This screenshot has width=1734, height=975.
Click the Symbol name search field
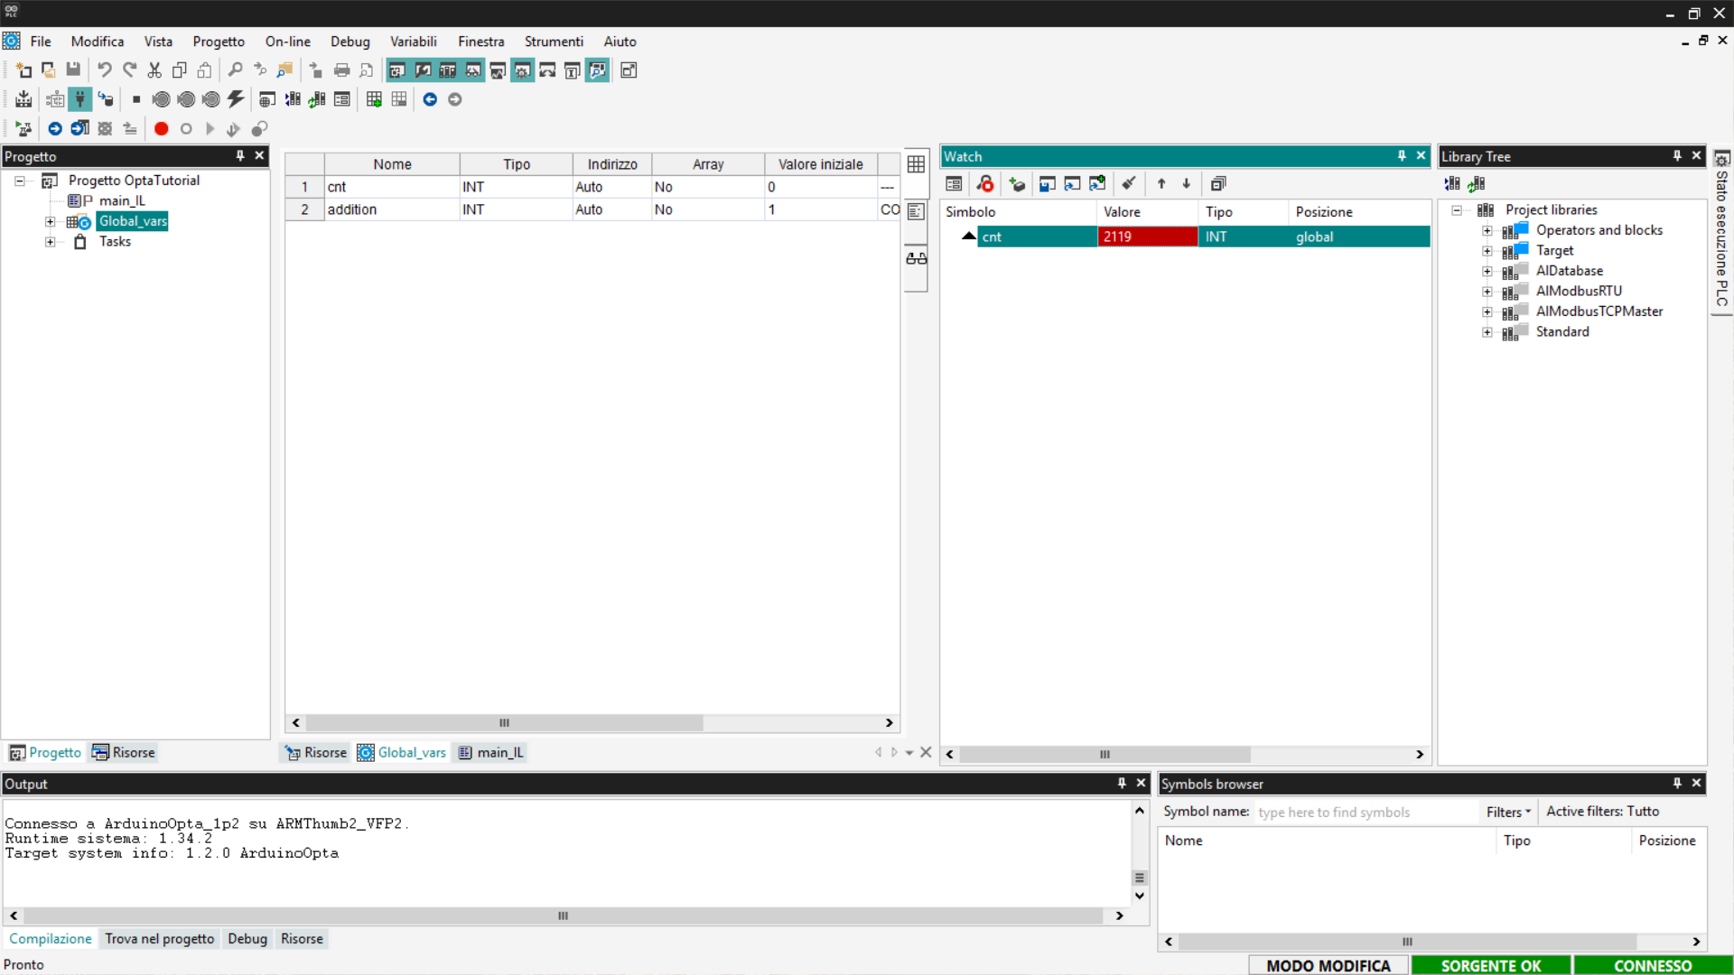pos(1364,812)
